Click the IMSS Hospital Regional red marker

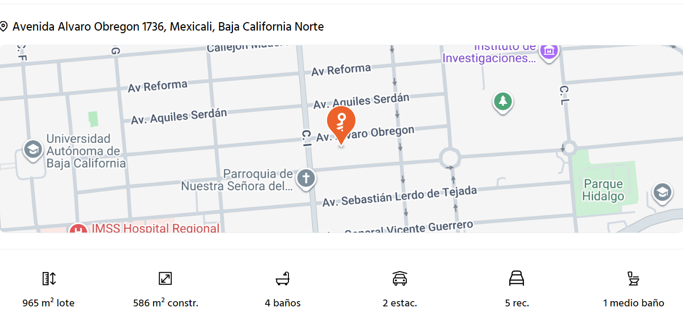point(78,229)
